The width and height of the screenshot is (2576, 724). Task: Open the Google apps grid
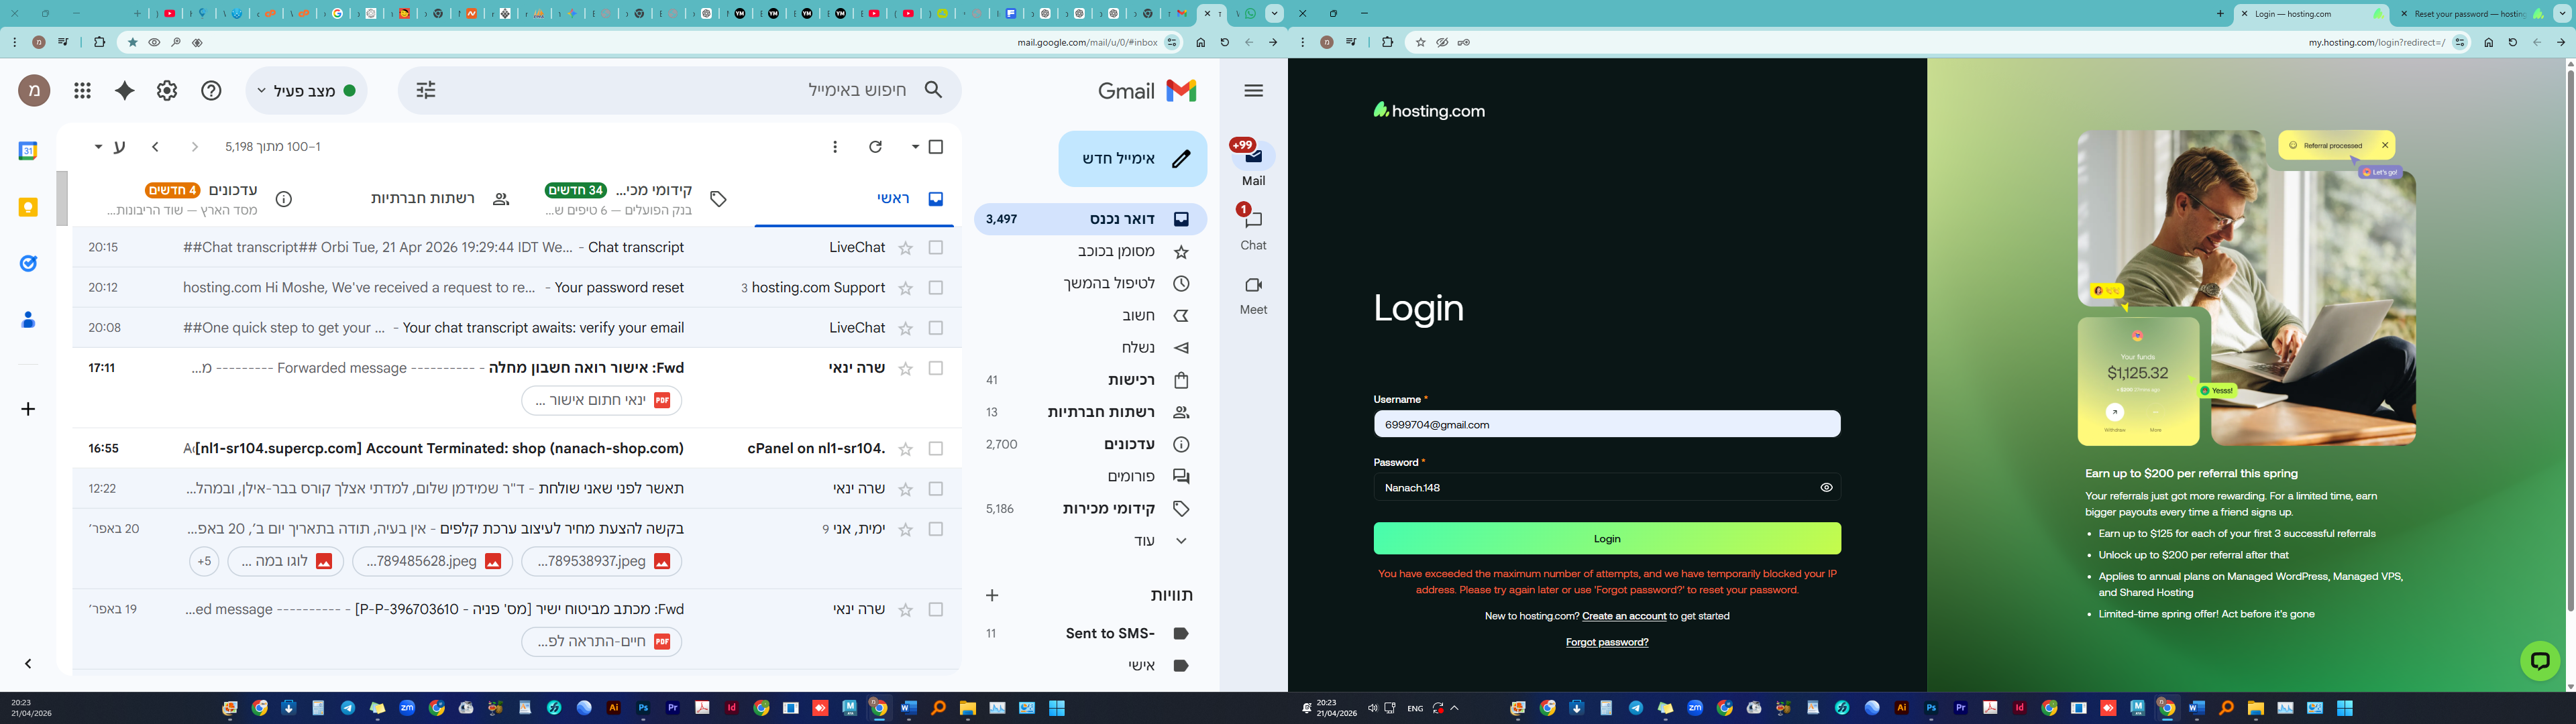pyautogui.click(x=83, y=91)
